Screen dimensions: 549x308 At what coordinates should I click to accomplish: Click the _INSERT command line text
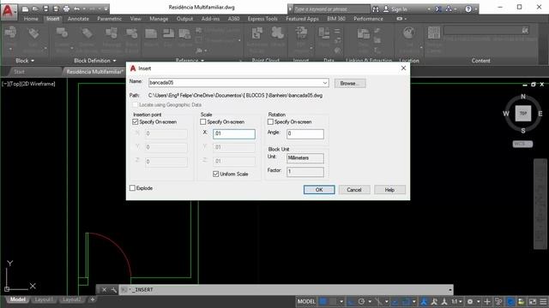pos(142,289)
